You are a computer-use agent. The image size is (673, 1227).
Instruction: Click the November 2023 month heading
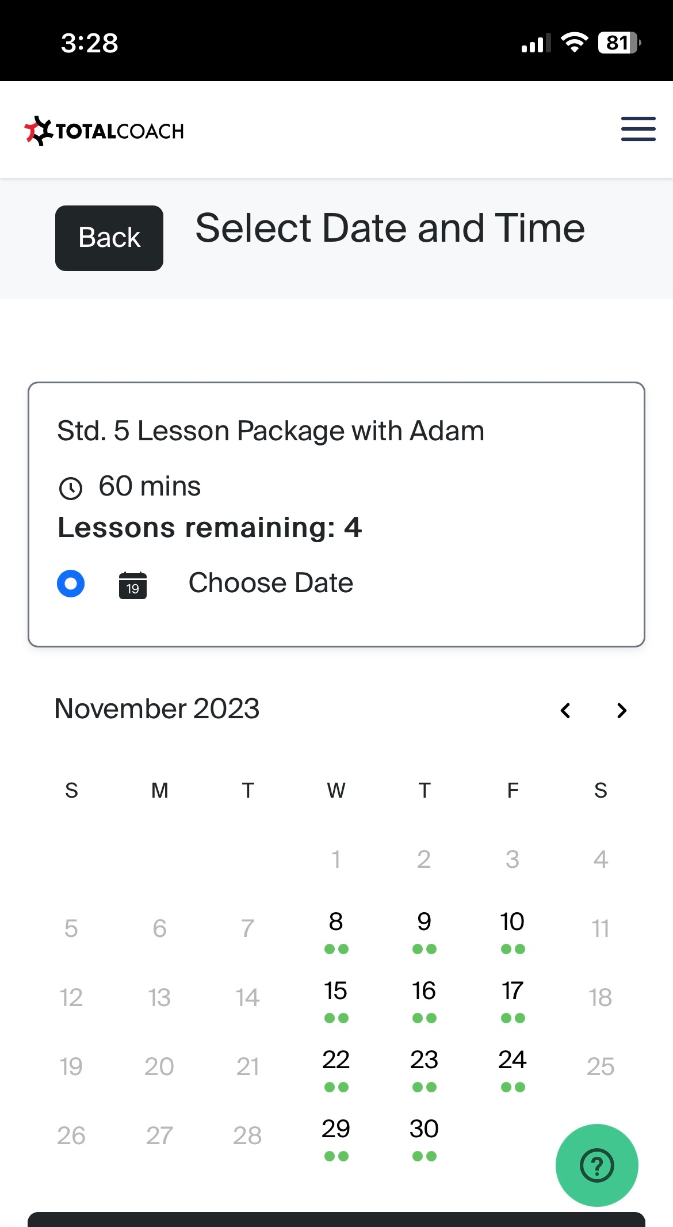pyautogui.click(x=157, y=708)
